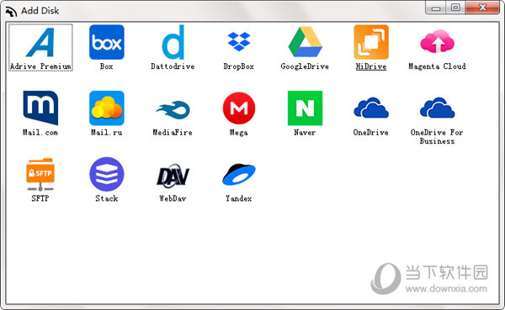Pick the Dattodrive icon
The width and height of the screenshot is (505, 310).
click(173, 42)
